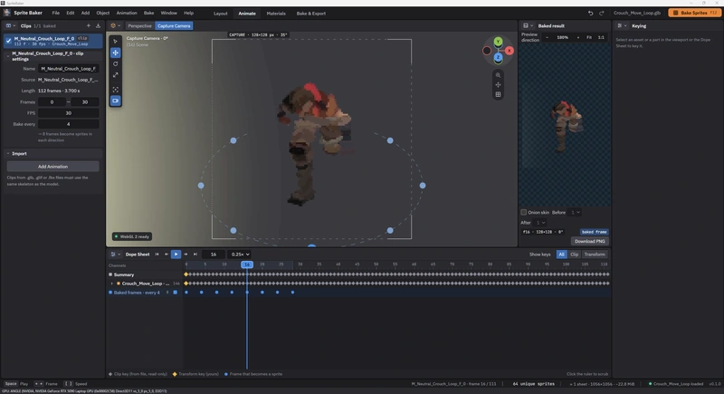
Task: Open the Onion skin Before count dropdown
Action: point(575,213)
